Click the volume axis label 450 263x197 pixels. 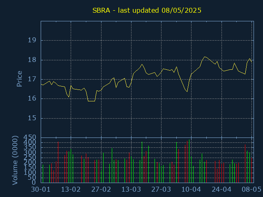(x=30, y=137)
